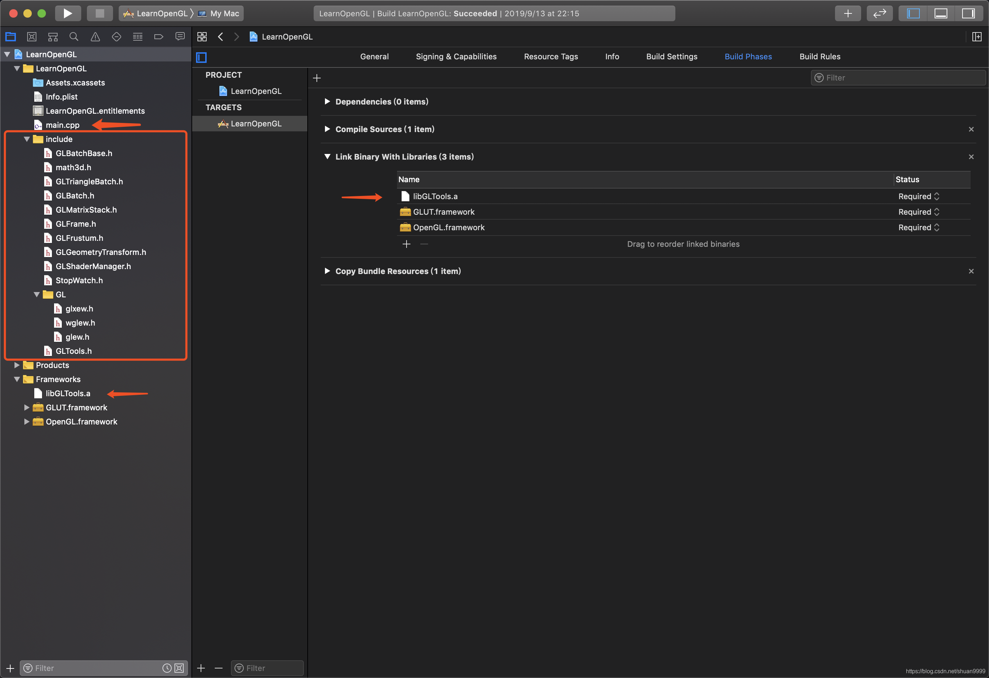This screenshot has width=989, height=678.
Task: Delete the Copy Bundle Resources phase
Action: pyautogui.click(x=971, y=271)
